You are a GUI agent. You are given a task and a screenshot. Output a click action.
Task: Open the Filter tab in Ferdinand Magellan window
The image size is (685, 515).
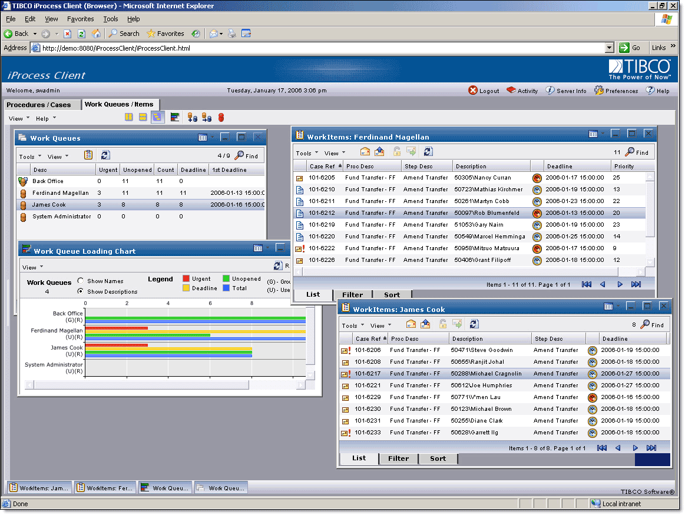point(353,295)
